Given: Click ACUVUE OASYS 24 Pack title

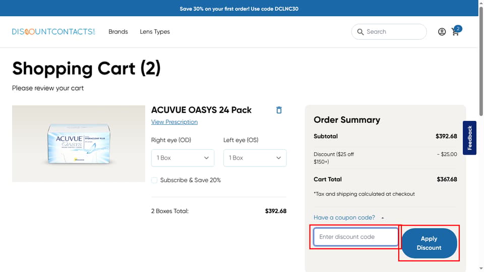Looking at the screenshot, I should coord(201,110).
